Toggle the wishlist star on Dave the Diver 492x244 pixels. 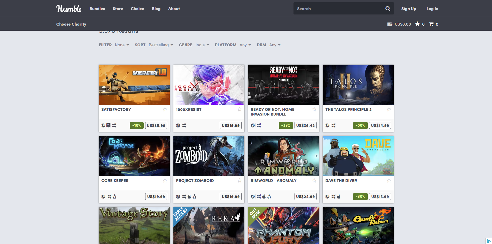[x=389, y=180]
